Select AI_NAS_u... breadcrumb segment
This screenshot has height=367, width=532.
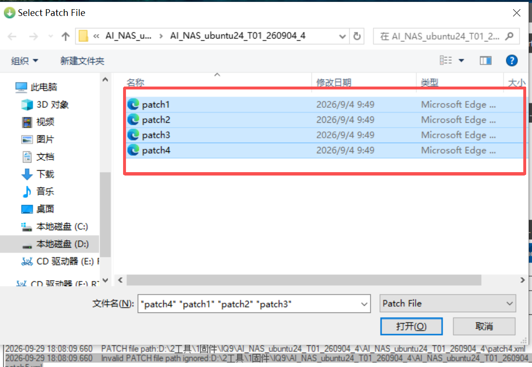tap(128, 36)
